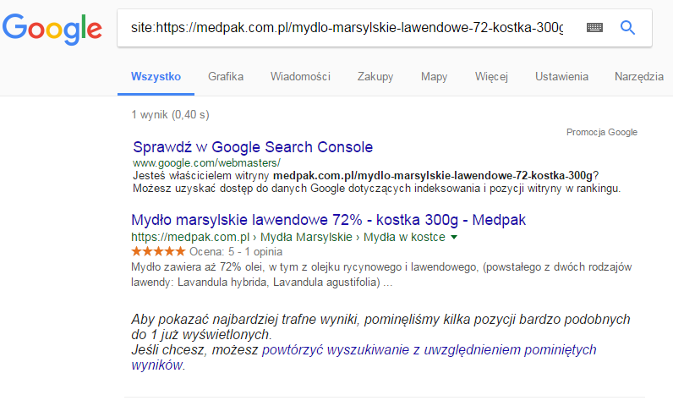This screenshot has width=673, height=406.
Task: Switch to the Wiadomości tab
Action: pos(300,77)
